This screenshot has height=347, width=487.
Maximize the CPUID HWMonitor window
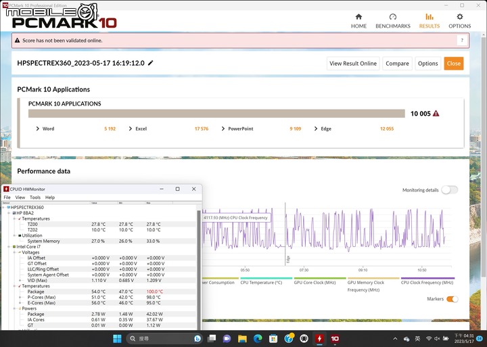pos(178,189)
